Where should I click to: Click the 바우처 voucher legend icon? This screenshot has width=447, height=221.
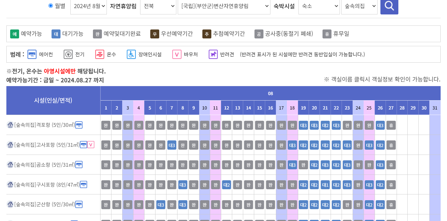pyautogui.click(x=177, y=54)
